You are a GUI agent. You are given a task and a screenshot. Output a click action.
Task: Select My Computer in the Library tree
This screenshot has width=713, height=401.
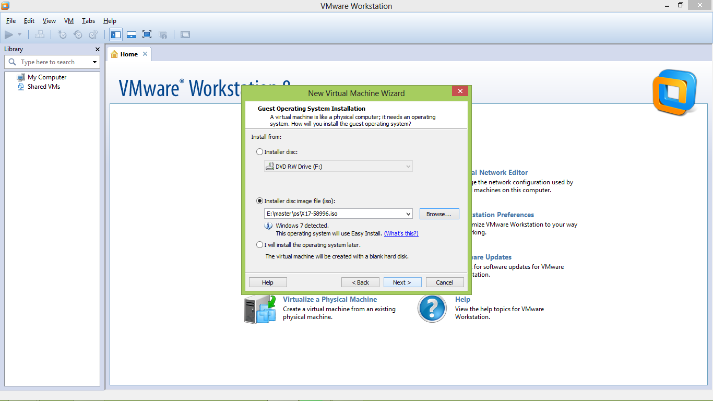click(x=47, y=77)
